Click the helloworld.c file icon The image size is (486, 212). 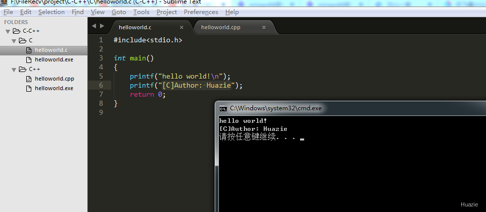click(29, 50)
